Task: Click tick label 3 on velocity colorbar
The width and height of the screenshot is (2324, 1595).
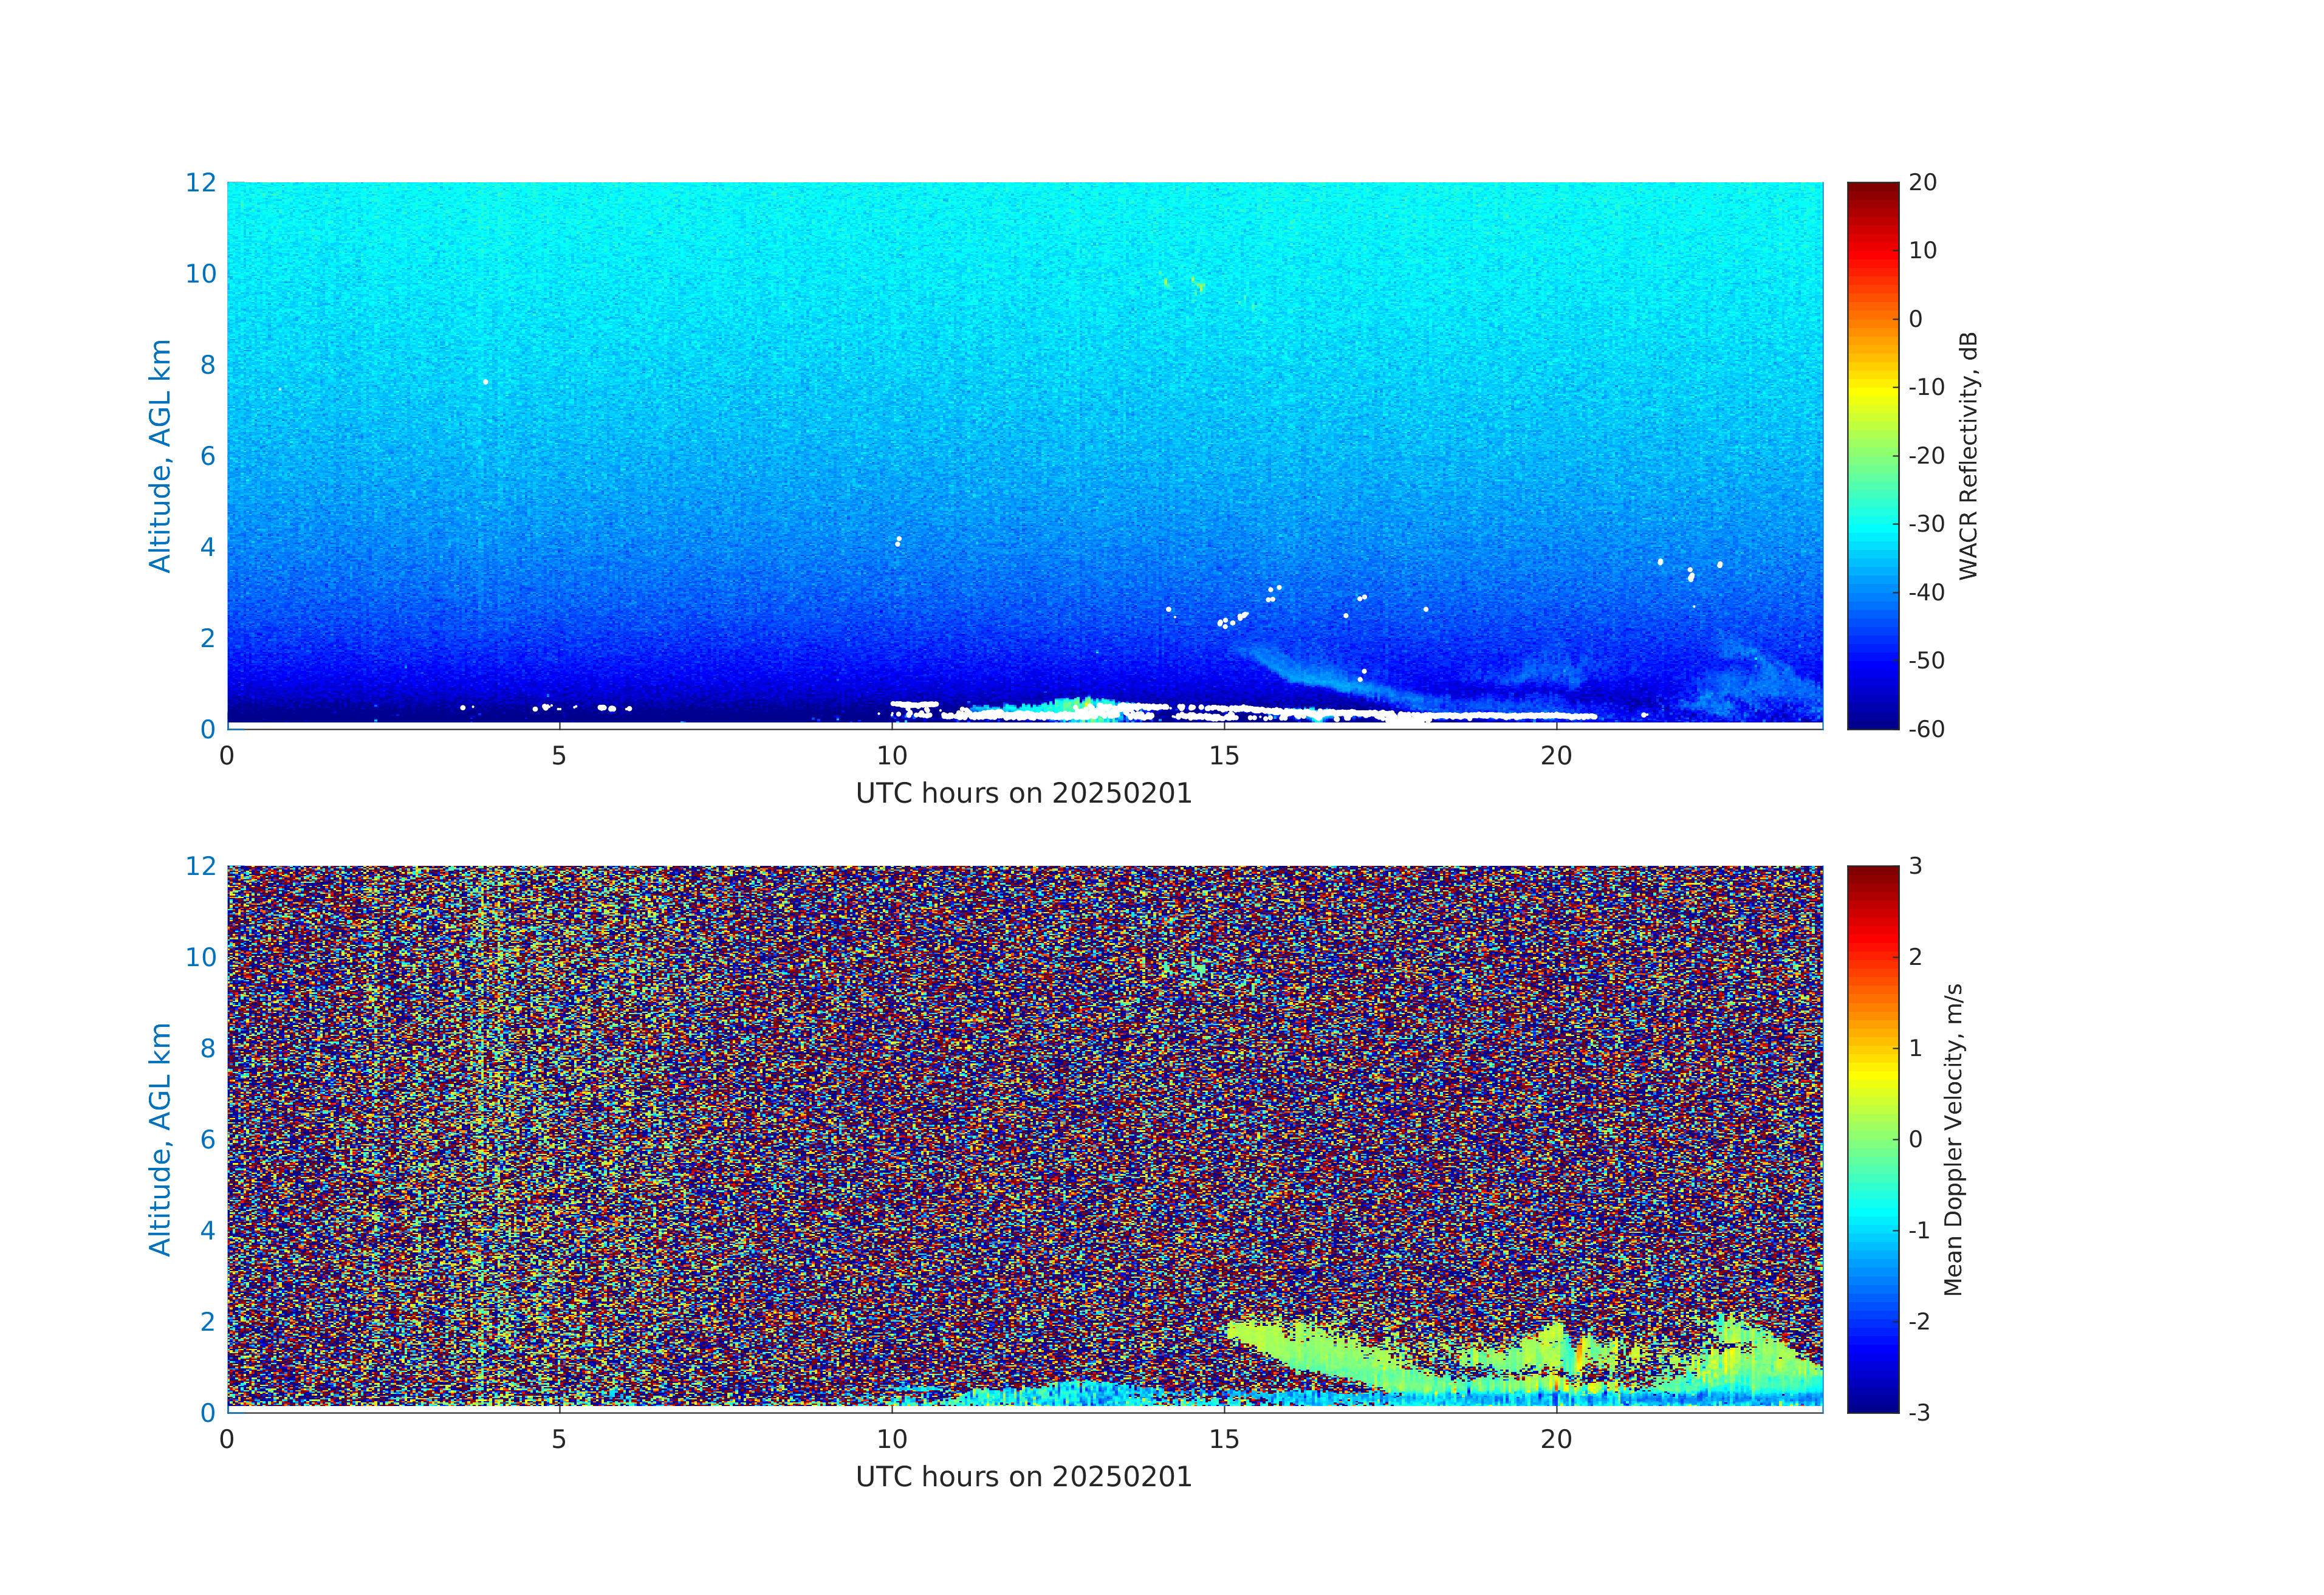Action: [1915, 866]
